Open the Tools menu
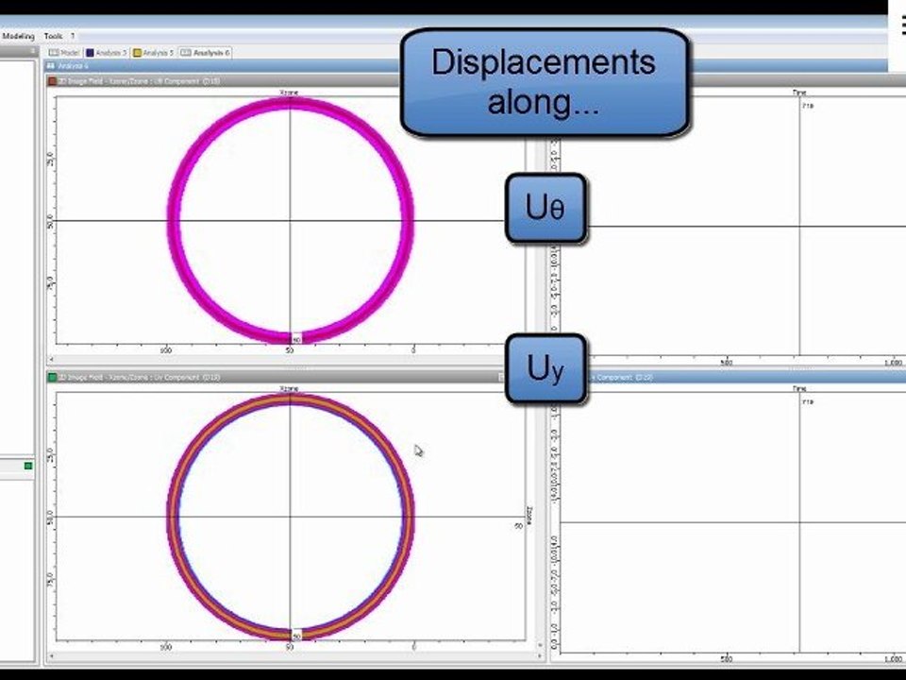The image size is (906, 680). [x=53, y=36]
